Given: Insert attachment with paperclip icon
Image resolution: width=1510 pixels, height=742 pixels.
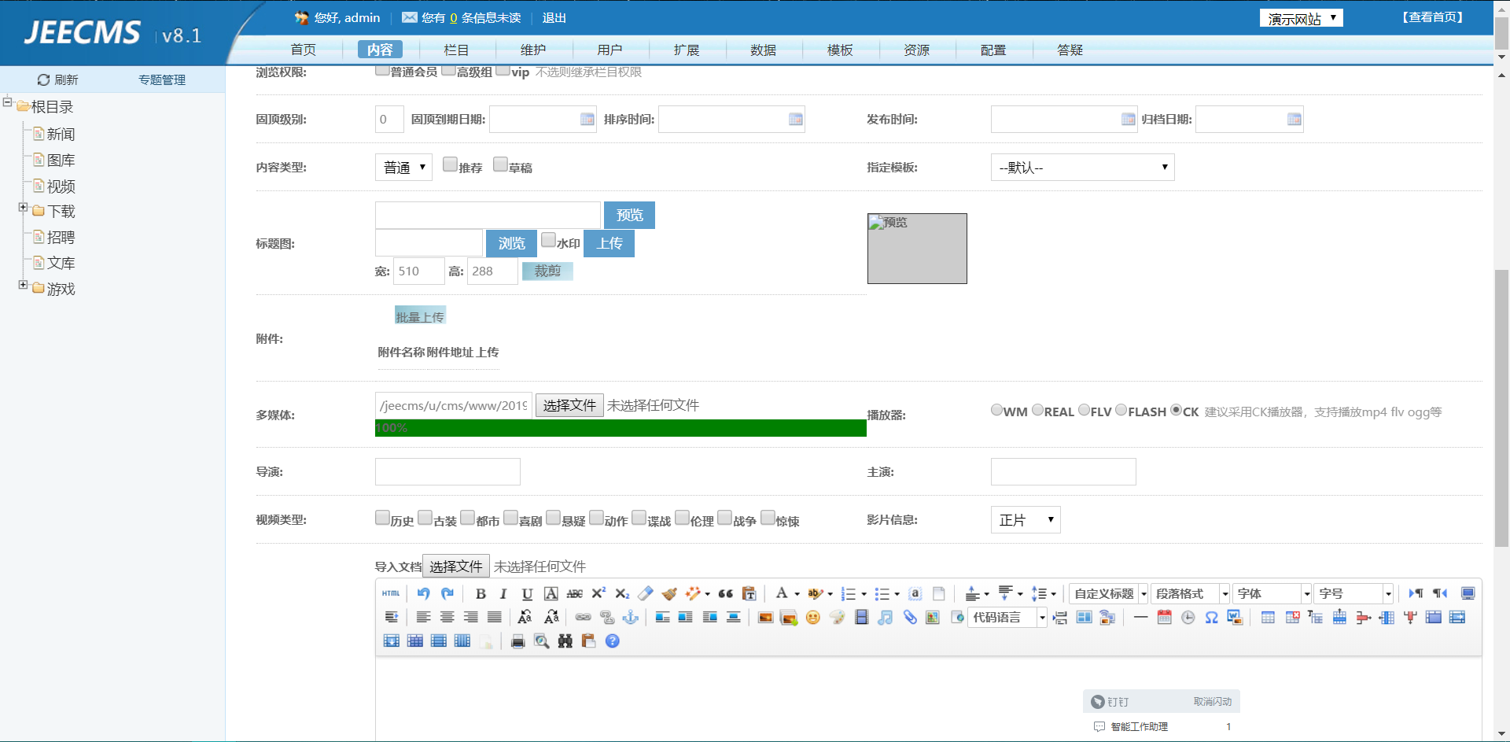Looking at the screenshot, I should (x=910, y=618).
